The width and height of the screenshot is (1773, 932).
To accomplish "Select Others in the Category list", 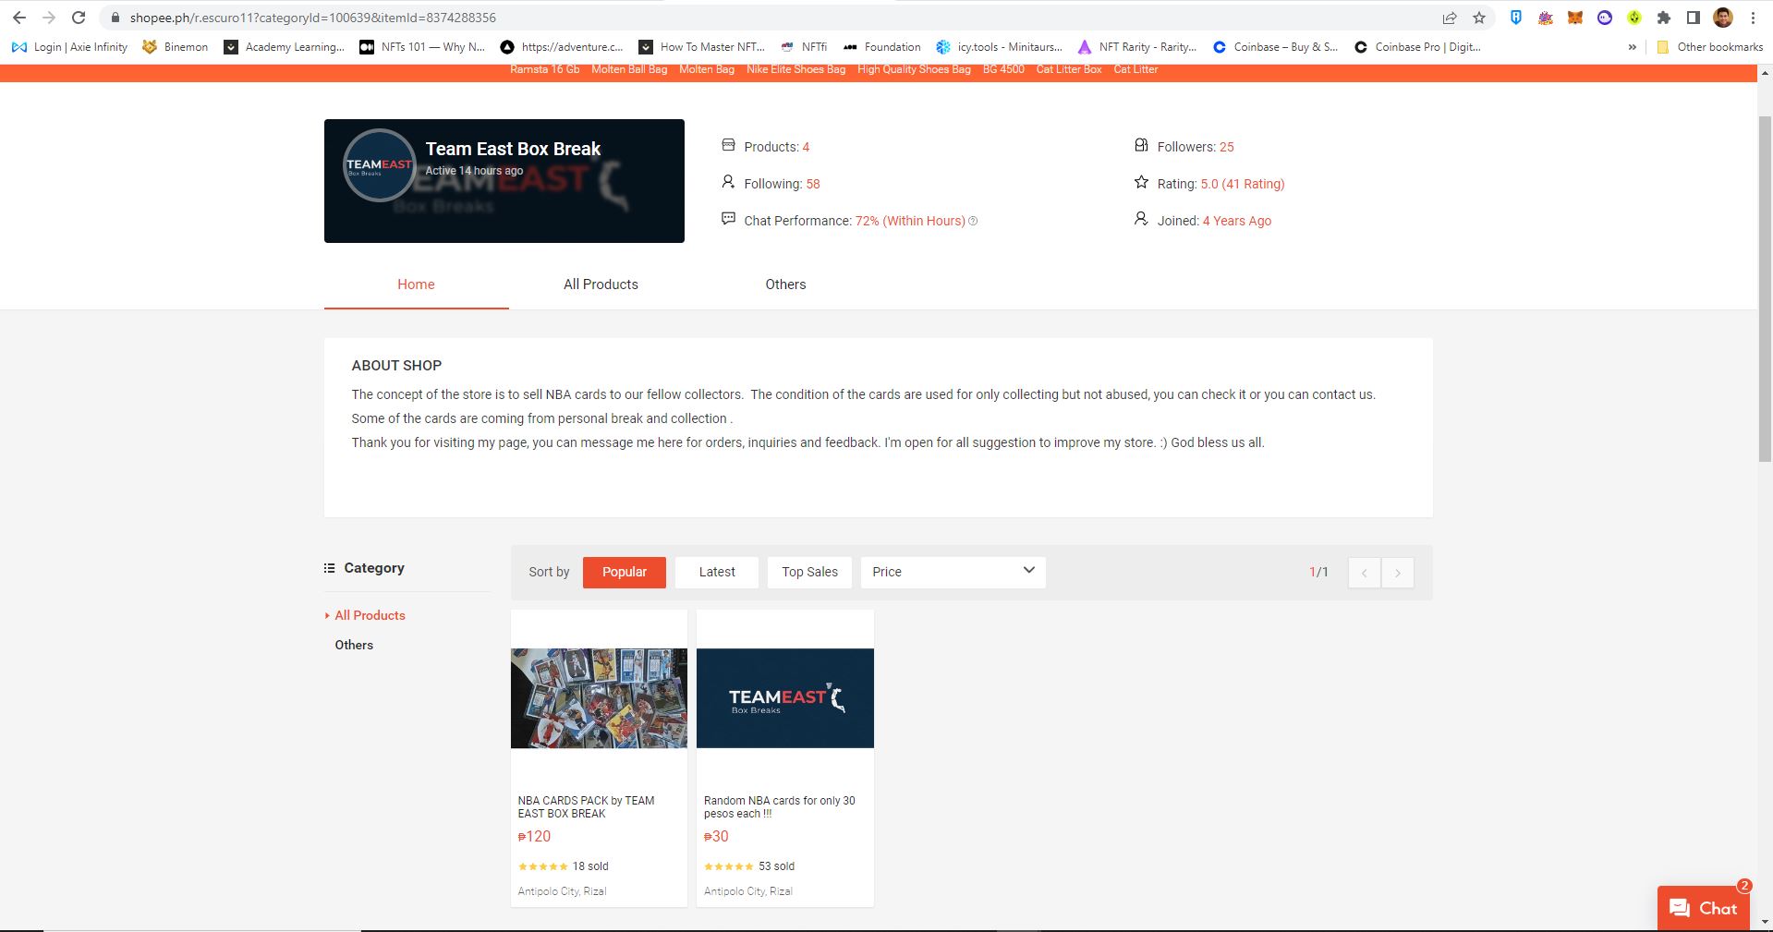I will coord(354,645).
